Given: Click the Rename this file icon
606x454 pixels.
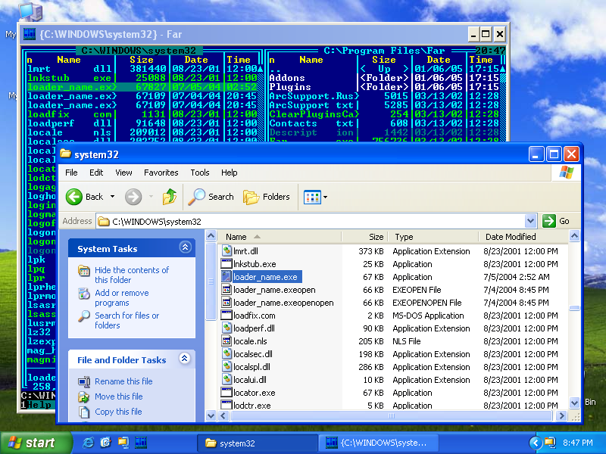Looking at the screenshot, I should click(84, 381).
